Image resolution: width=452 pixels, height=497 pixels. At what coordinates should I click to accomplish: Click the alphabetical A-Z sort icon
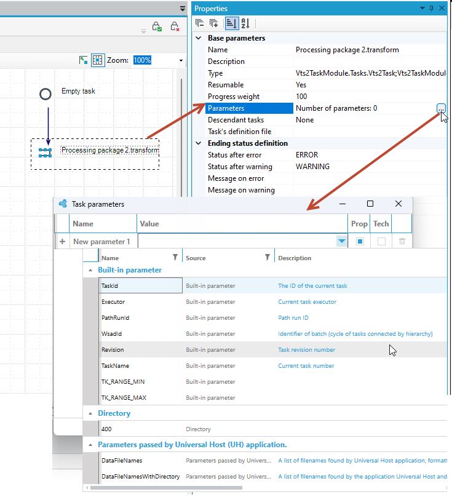(x=245, y=23)
